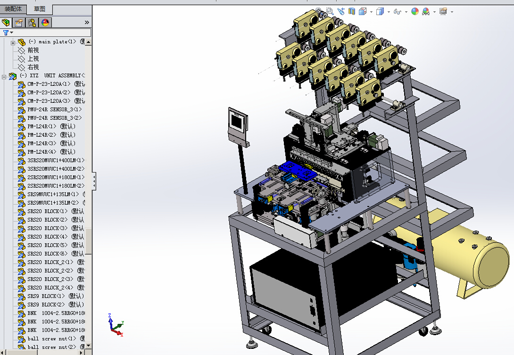
Task: Select SRS9MUUC1+135LM<1> in the tree
Action: pyautogui.click(x=56, y=194)
